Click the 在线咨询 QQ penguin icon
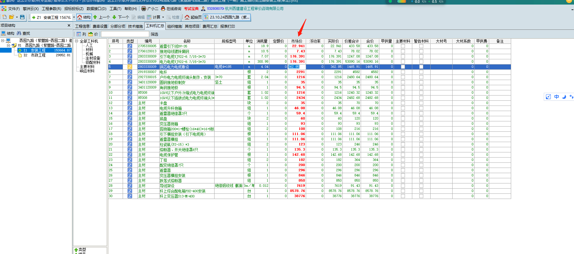The image size is (574, 254). tap(163, 9)
